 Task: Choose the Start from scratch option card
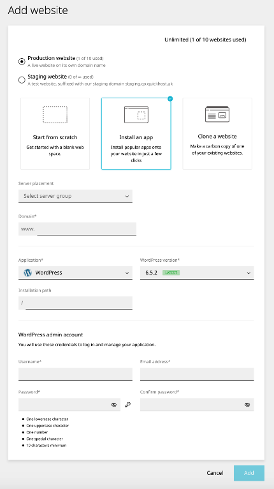tap(55, 134)
